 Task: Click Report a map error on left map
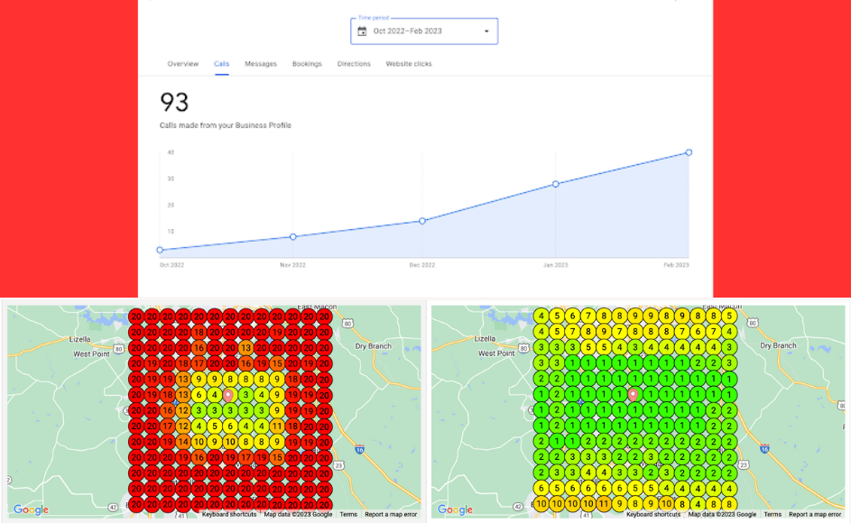click(391, 514)
